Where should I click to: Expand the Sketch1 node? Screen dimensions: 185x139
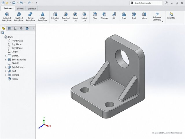[x=5, y=56]
